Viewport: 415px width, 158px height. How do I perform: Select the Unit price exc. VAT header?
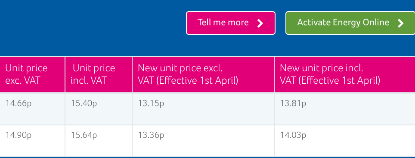coord(32,75)
